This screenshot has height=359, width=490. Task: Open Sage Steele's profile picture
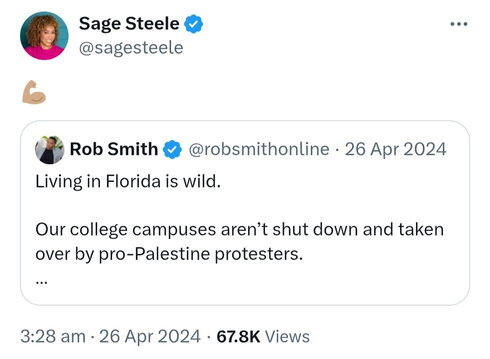[x=44, y=36]
